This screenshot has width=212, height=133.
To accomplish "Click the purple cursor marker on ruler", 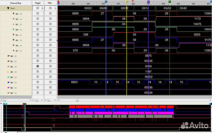I will (x=148, y=1).
